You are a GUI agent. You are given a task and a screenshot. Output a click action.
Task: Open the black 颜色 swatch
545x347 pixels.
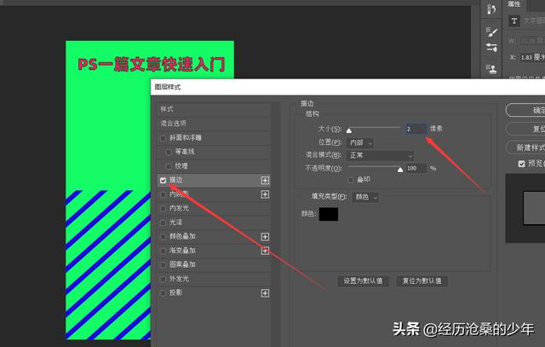click(329, 214)
